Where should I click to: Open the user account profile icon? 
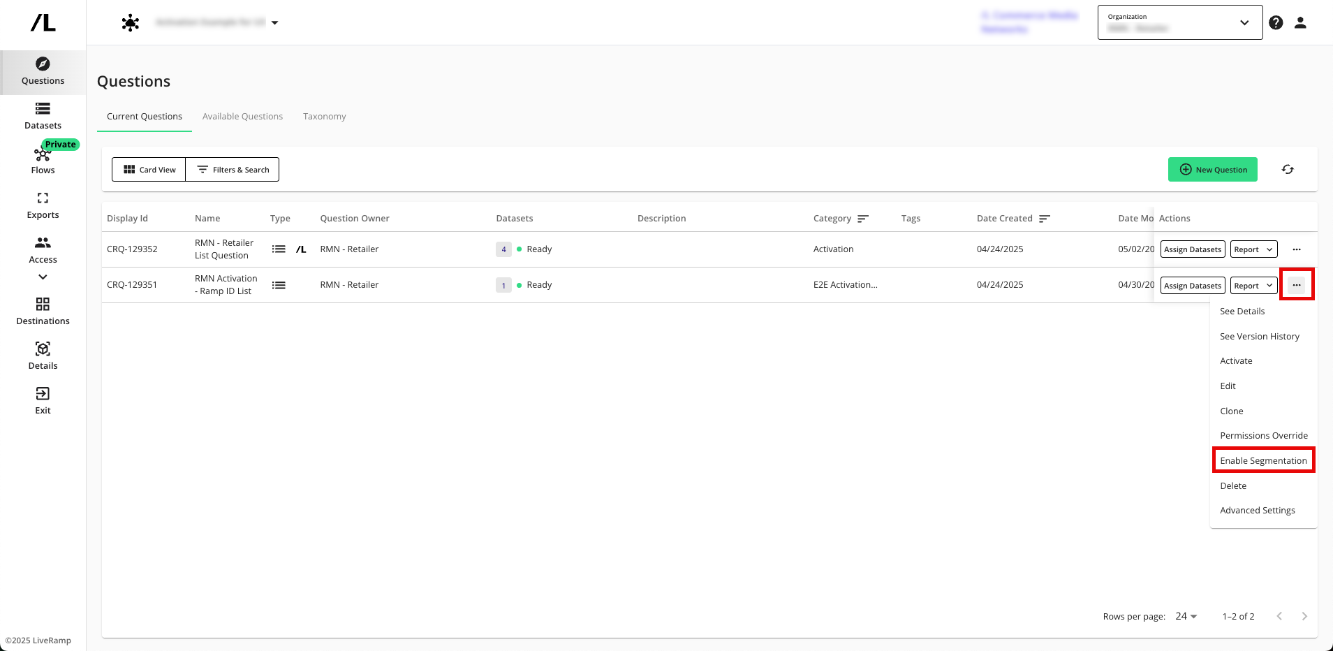1300,23
